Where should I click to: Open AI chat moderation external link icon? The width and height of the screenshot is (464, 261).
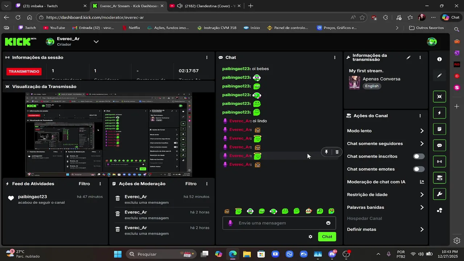tap(422, 182)
